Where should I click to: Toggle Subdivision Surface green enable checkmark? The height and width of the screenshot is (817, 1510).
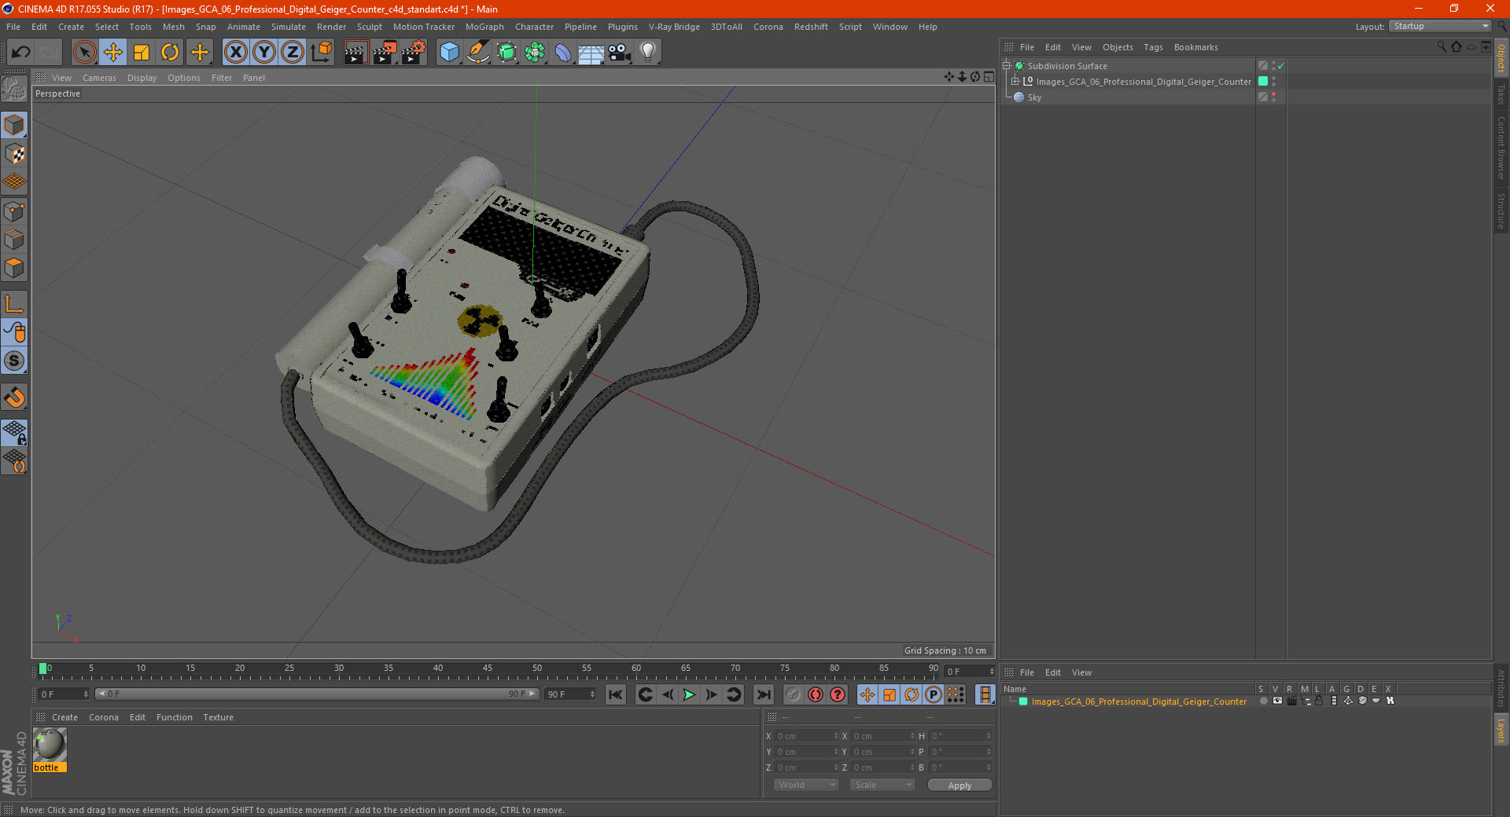pyautogui.click(x=1280, y=66)
